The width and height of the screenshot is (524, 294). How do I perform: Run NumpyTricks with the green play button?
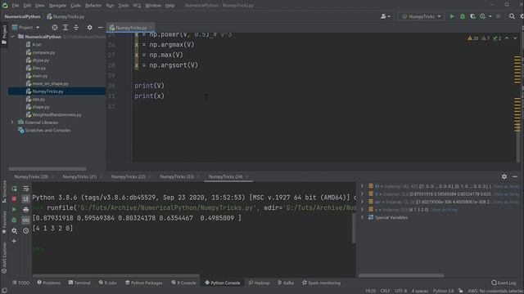point(452,16)
